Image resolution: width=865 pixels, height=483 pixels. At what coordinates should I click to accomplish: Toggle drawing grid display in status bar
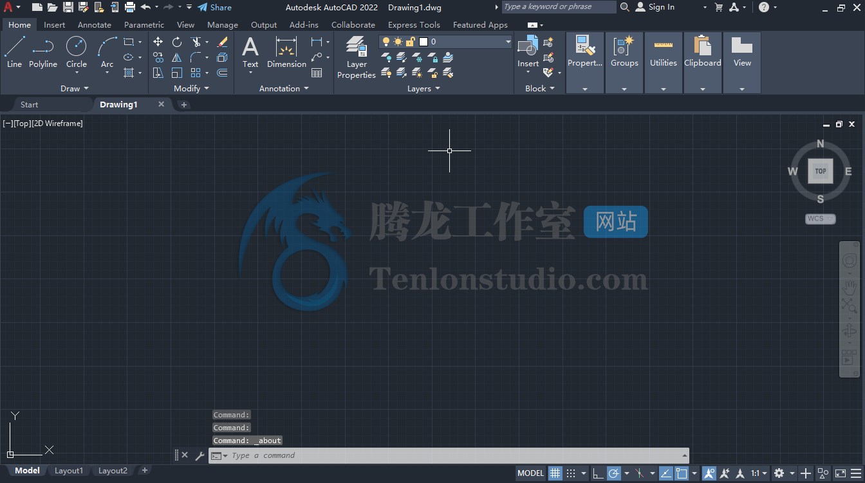coord(555,473)
